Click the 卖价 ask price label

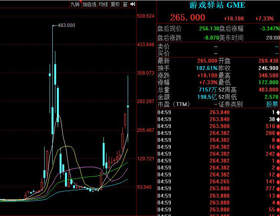coord(163,47)
